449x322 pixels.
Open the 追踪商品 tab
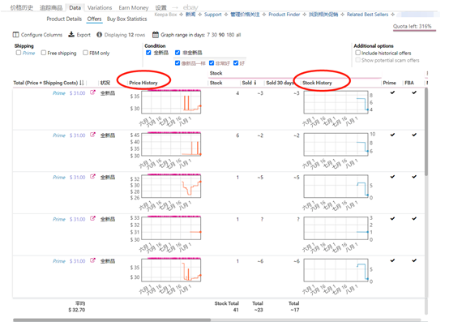point(51,8)
